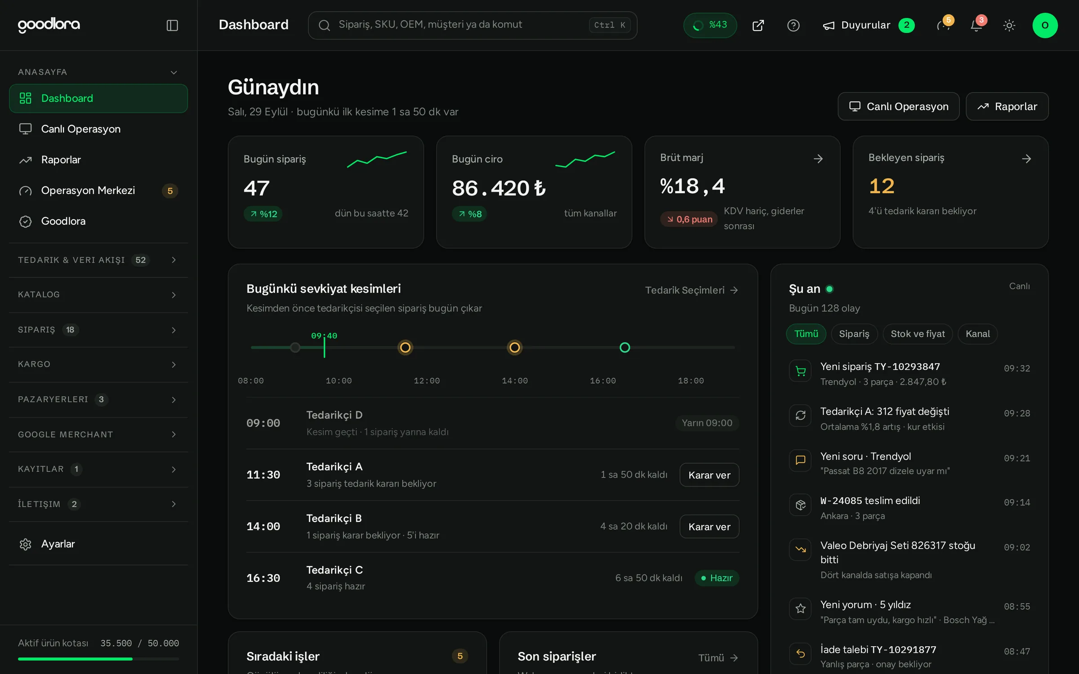1079x674 pixels.
Task: Open the help question mark icon
Action: point(794,25)
